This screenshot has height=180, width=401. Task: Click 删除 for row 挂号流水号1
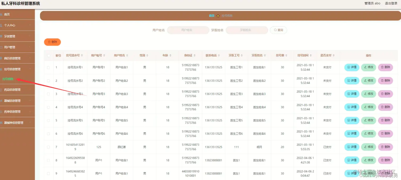coord(385,67)
